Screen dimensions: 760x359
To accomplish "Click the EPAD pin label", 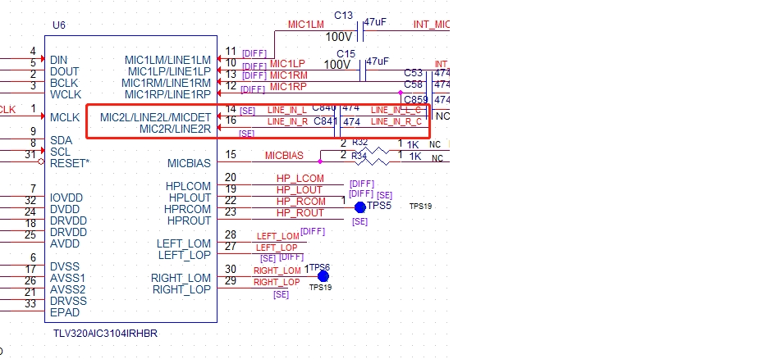I will pyautogui.click(x=65, y=312).
